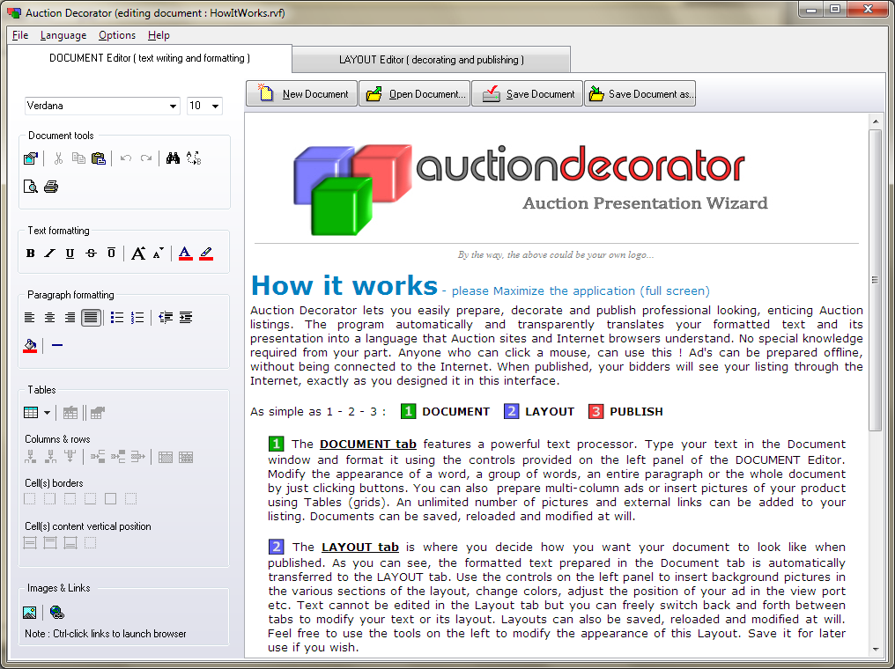Click the Find binoculars icon
This screenshot has height=669, width=895.
click(173, 159)
